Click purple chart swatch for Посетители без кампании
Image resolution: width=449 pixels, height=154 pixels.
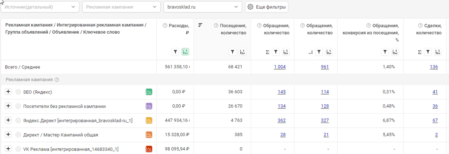149,106
